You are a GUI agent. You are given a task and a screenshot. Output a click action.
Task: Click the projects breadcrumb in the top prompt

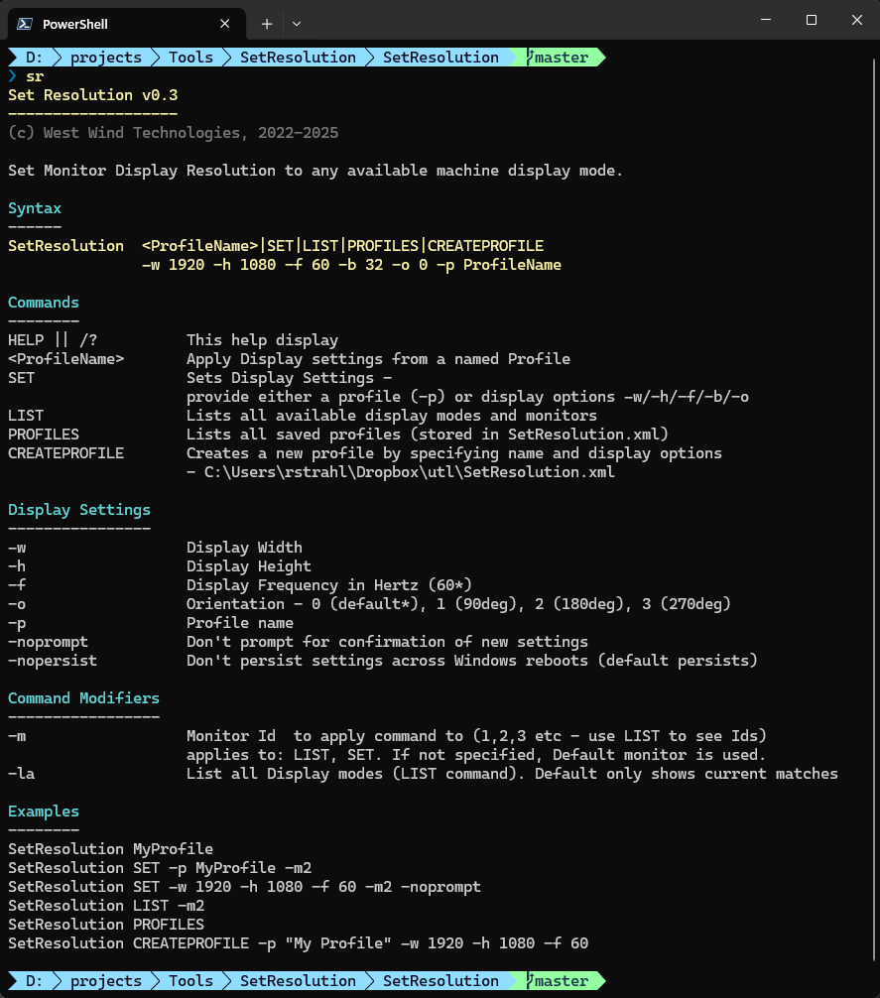[105, 57]
